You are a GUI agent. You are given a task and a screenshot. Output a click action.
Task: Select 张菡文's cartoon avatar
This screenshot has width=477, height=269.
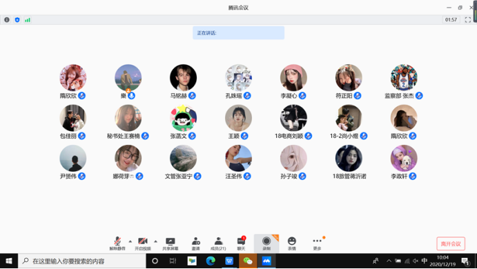[183, 118]
